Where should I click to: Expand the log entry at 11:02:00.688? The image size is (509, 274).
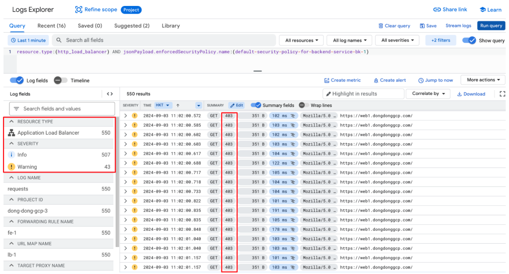(x=125, y=163)
